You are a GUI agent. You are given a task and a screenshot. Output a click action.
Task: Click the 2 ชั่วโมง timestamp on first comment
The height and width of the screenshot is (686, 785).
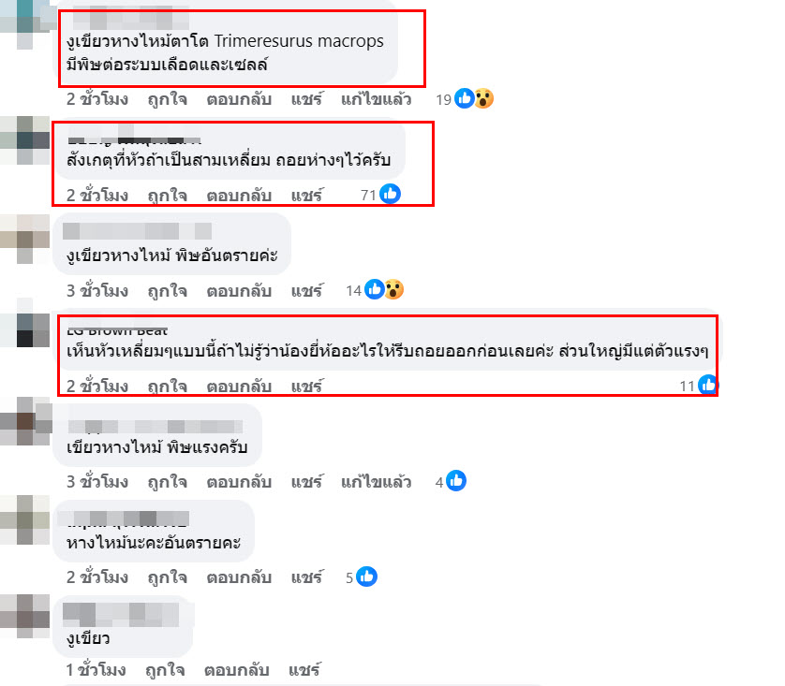(x=97, y=99)
